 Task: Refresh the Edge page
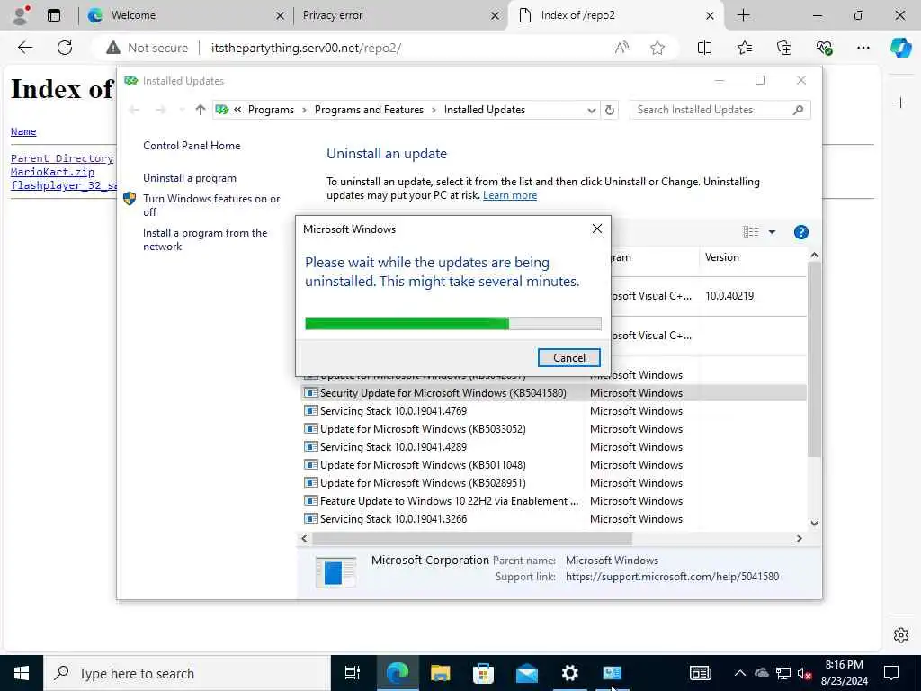tap(65, 48)
